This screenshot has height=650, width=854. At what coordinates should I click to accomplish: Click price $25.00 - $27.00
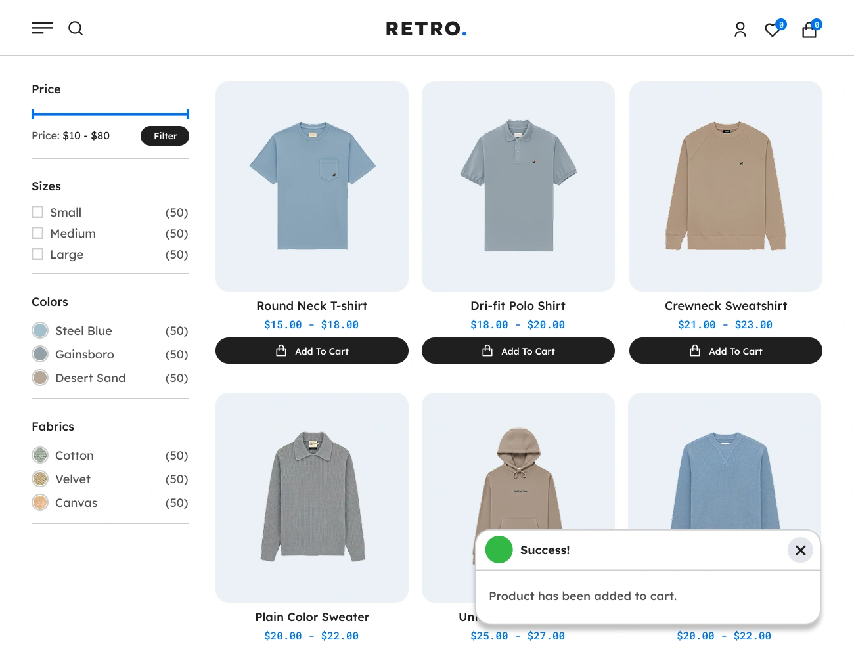[x=518, y=636]
